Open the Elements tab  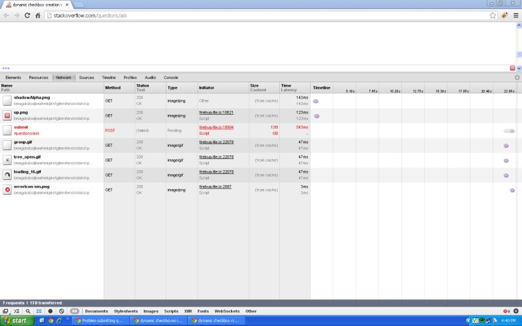13,78
